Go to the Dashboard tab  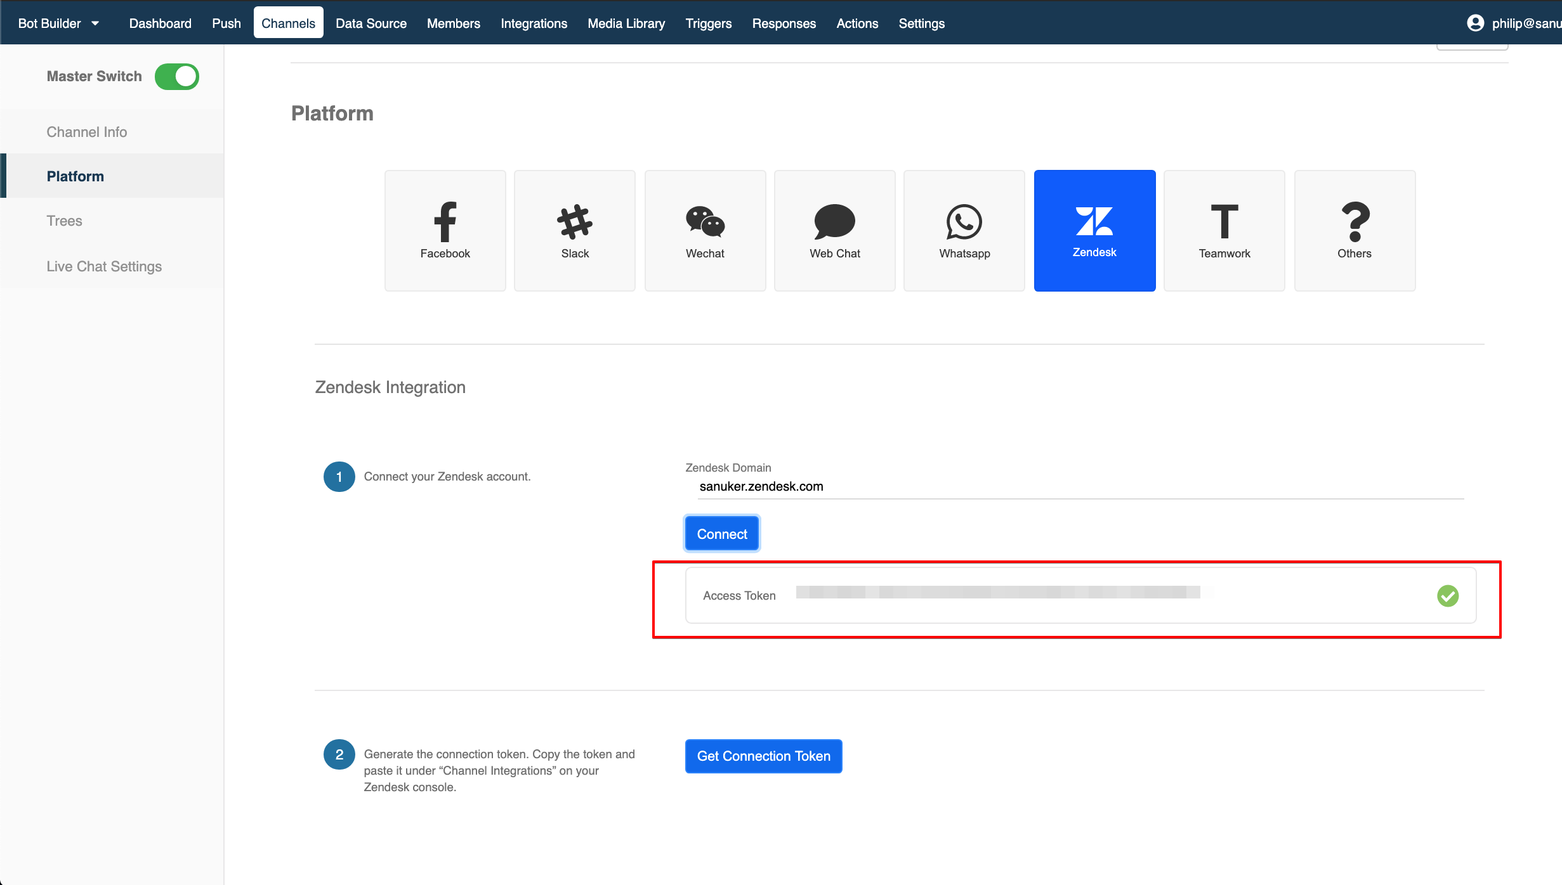(161, 23)
